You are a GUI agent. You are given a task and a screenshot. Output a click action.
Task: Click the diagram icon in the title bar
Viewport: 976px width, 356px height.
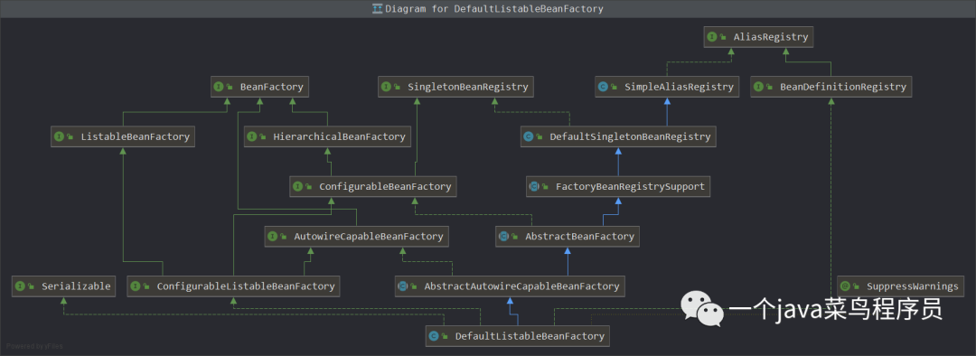click(377, 9)
